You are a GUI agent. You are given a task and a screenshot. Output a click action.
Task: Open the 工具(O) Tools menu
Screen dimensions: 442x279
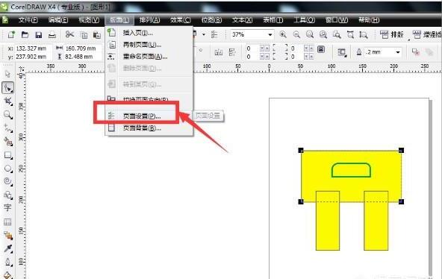[x=304, y=20]
